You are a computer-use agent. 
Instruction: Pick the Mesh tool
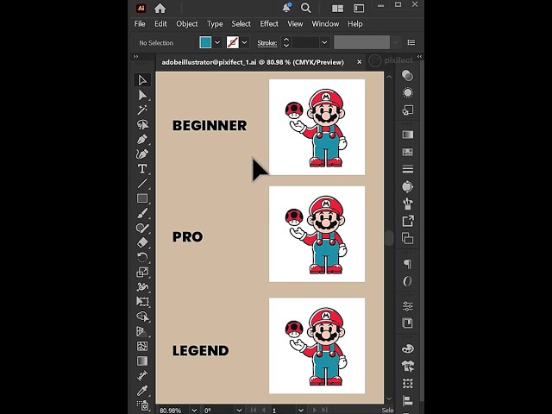click(142, 346)
